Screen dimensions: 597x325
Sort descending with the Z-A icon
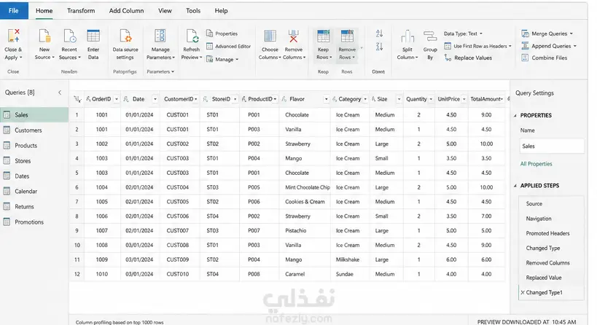click(x=379, y=47)
